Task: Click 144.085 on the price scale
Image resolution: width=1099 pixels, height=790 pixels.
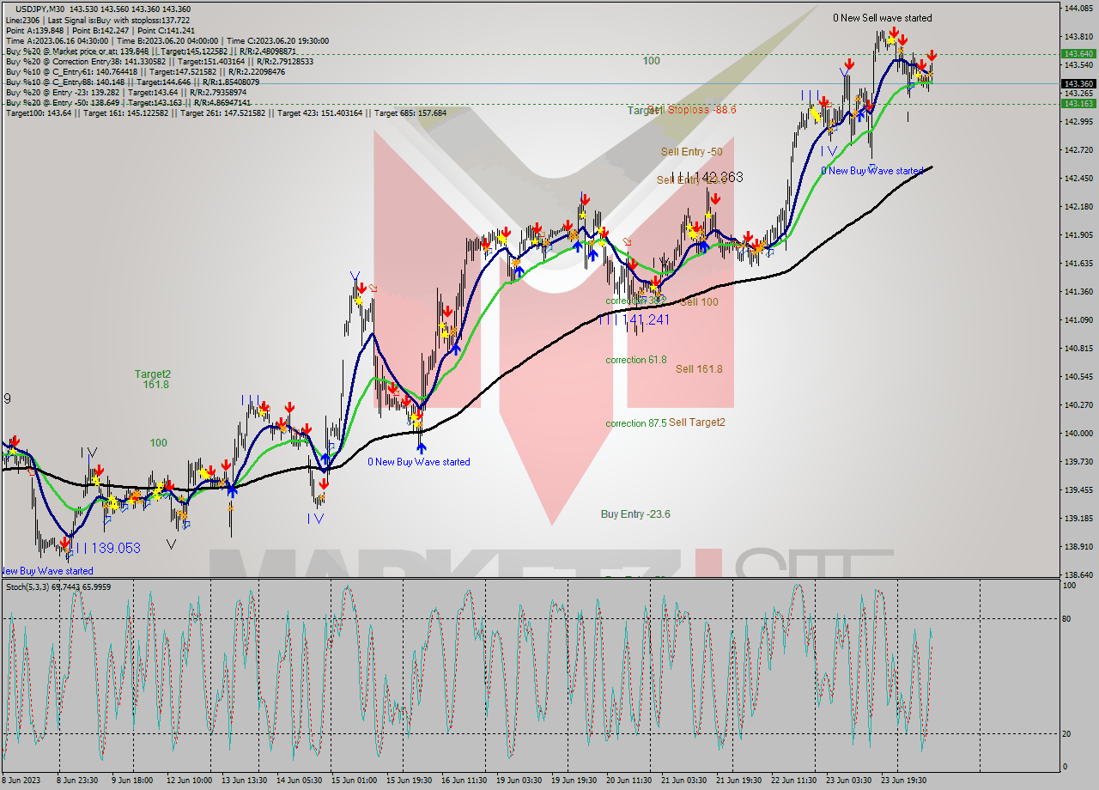Action: click(x=1078, y=9)
